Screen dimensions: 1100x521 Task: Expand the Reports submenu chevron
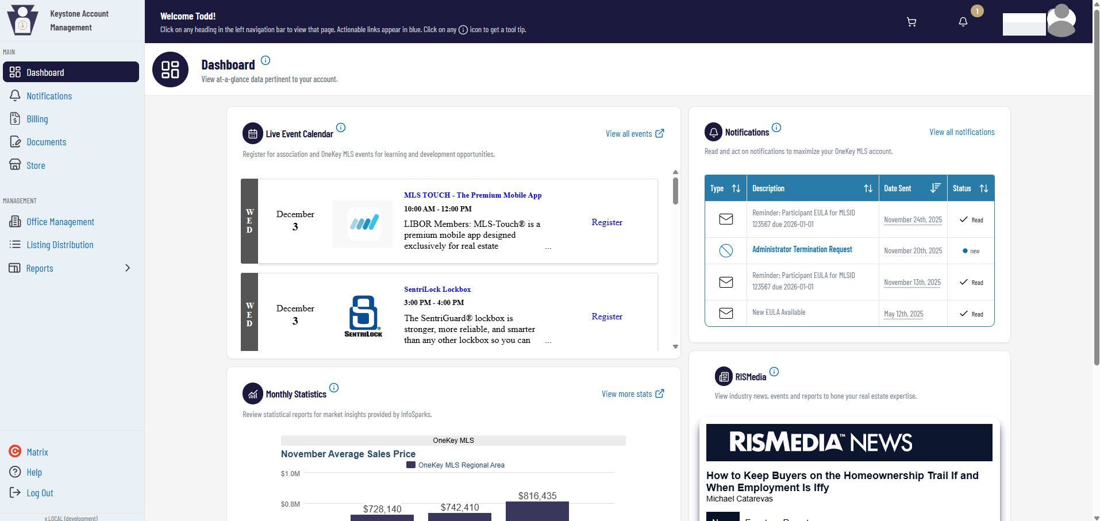pyautogui.click(x=128, y=268)
